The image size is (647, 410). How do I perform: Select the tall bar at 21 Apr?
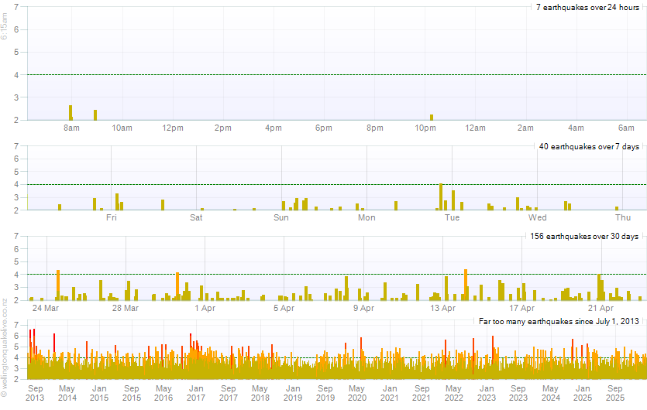click(x=599, y=286)
